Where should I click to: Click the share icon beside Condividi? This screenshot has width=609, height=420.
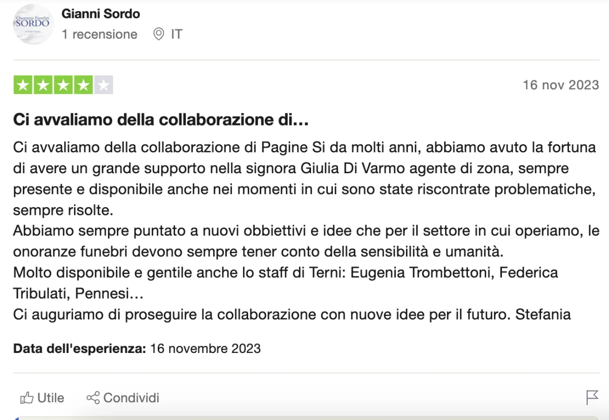pyautogui.click(x=93, y=398)
